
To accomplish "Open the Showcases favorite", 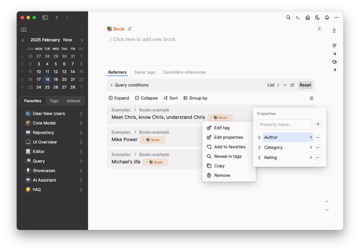I will (44, 171).
